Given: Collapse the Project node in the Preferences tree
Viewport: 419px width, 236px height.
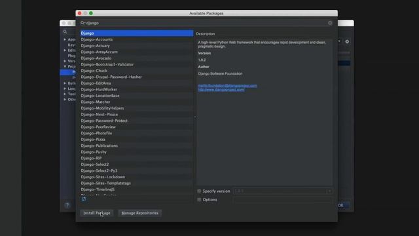Looking at the screenshot, I should [65, 66].
